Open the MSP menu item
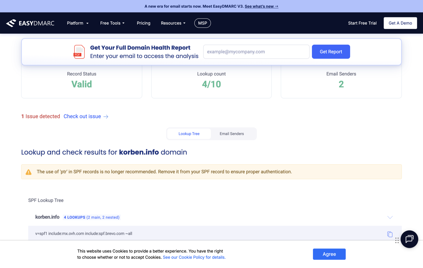Screen dimensions: 423x268 pos(203,23)
